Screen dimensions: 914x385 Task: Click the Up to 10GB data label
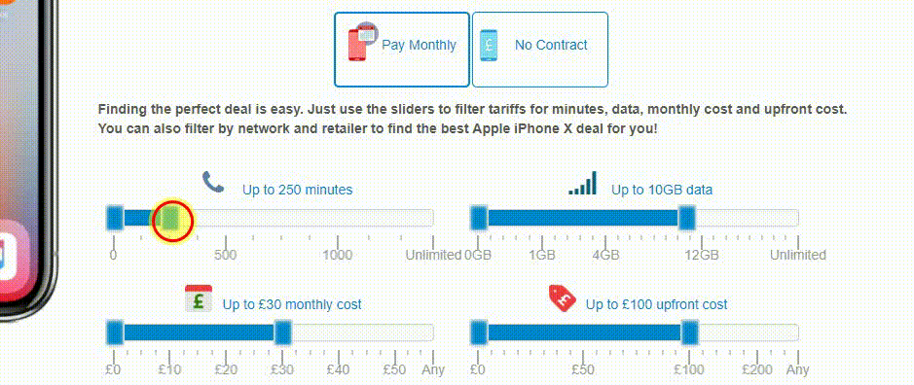[662, 190]
